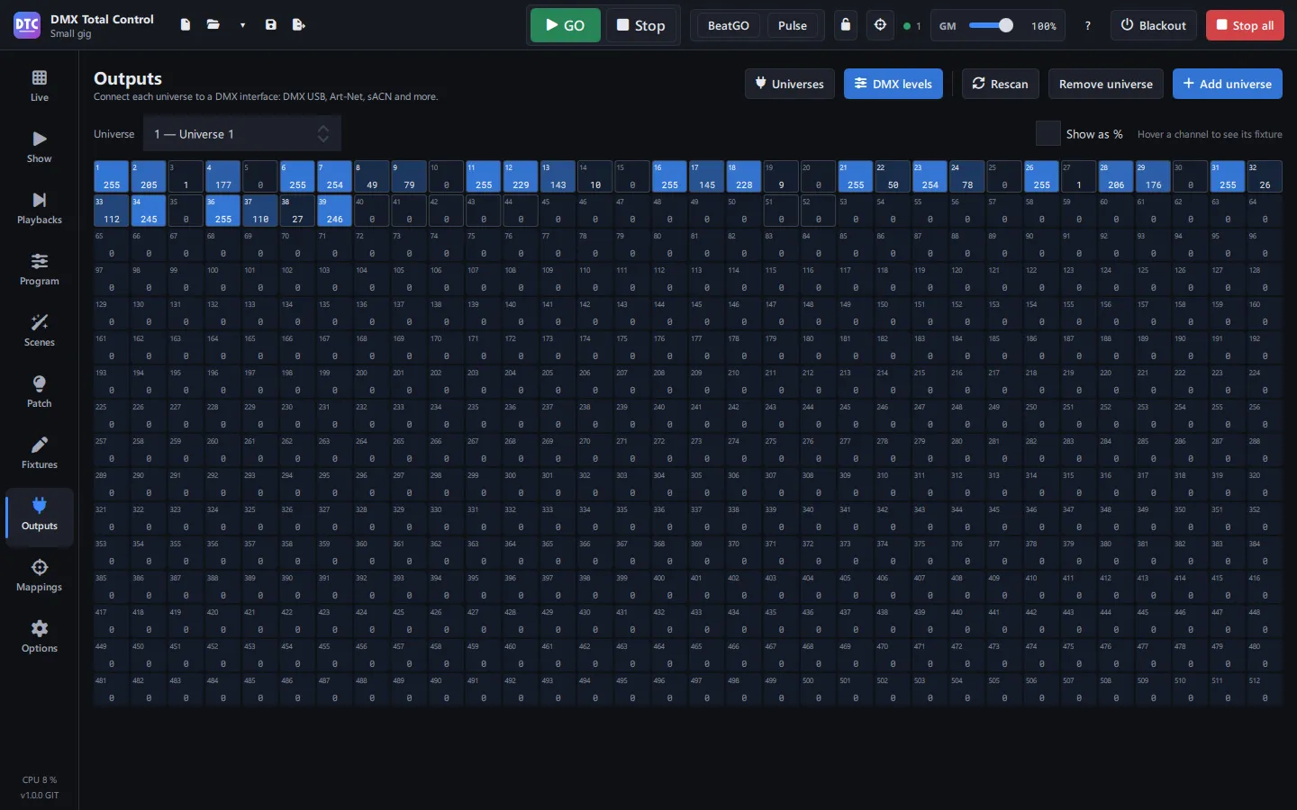Open the Playbacks section
Screen dimensions: 1297x810
tap(40, 208)
